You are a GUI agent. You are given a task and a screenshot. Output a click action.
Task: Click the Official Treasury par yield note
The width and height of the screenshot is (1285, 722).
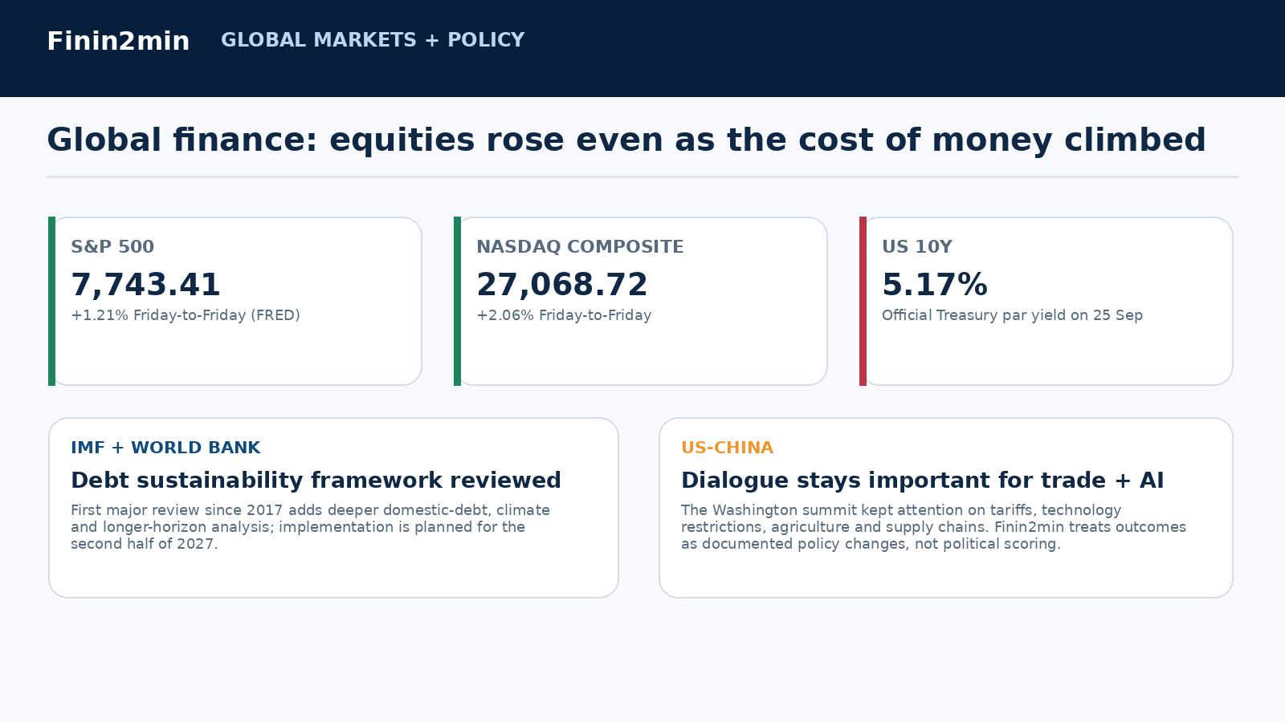1012,315
